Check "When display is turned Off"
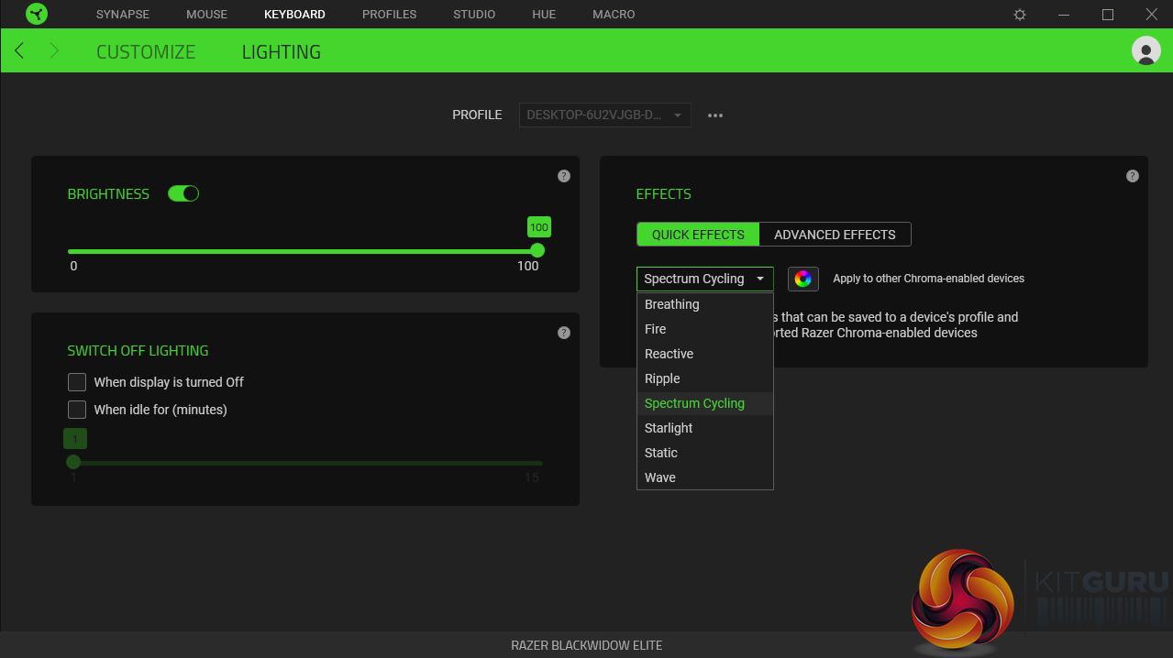 tap(77, 382)
